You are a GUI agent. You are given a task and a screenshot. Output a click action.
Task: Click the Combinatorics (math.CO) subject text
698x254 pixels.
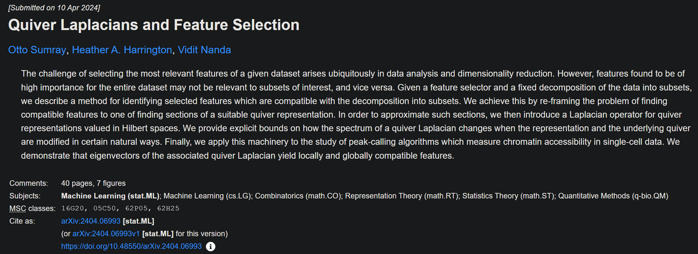[298, 196]
